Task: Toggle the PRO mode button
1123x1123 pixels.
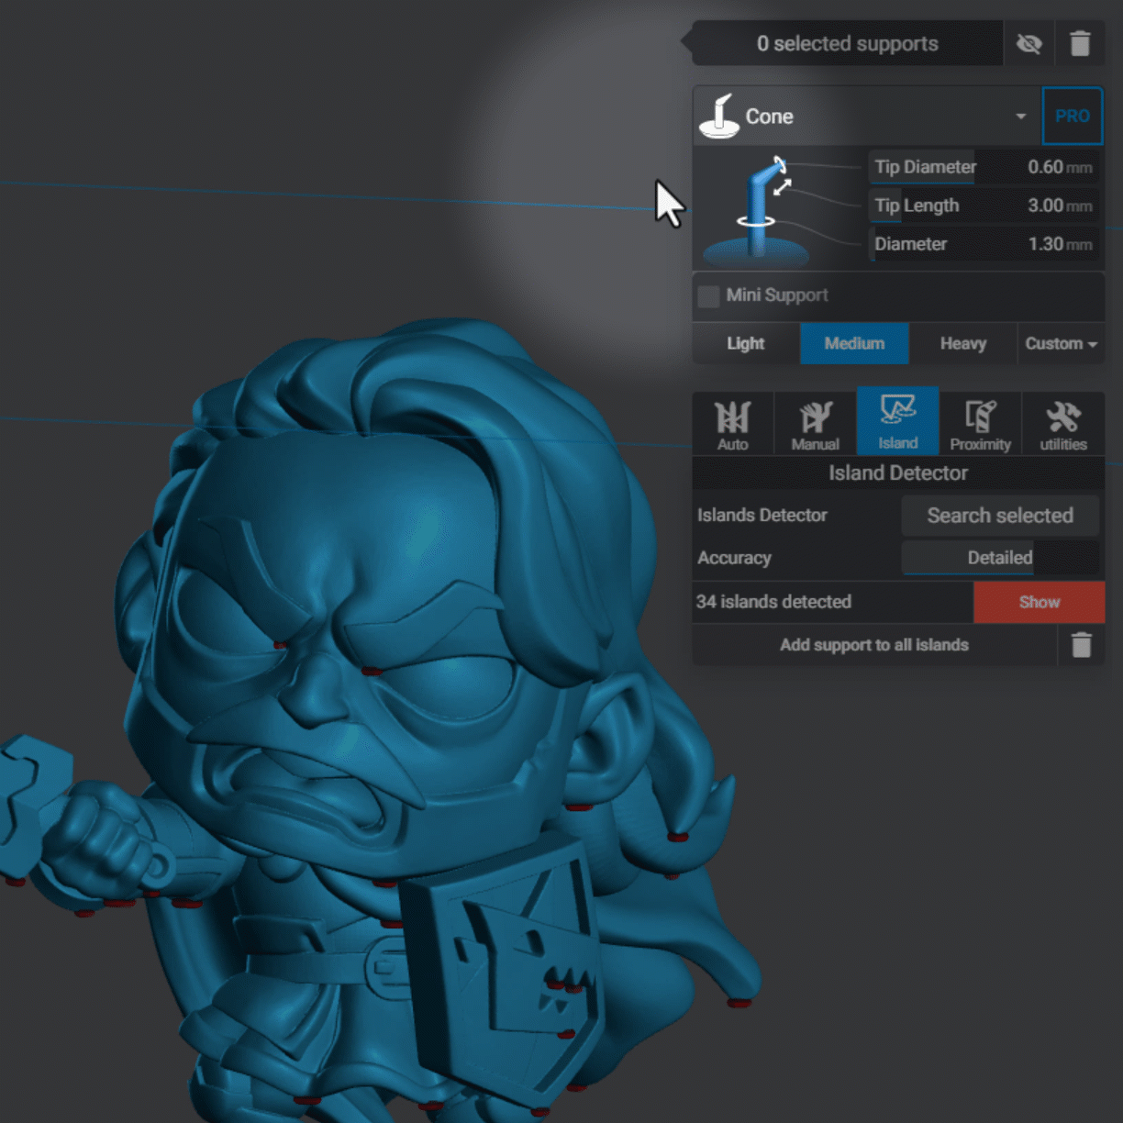Action: click(1072, 117)
